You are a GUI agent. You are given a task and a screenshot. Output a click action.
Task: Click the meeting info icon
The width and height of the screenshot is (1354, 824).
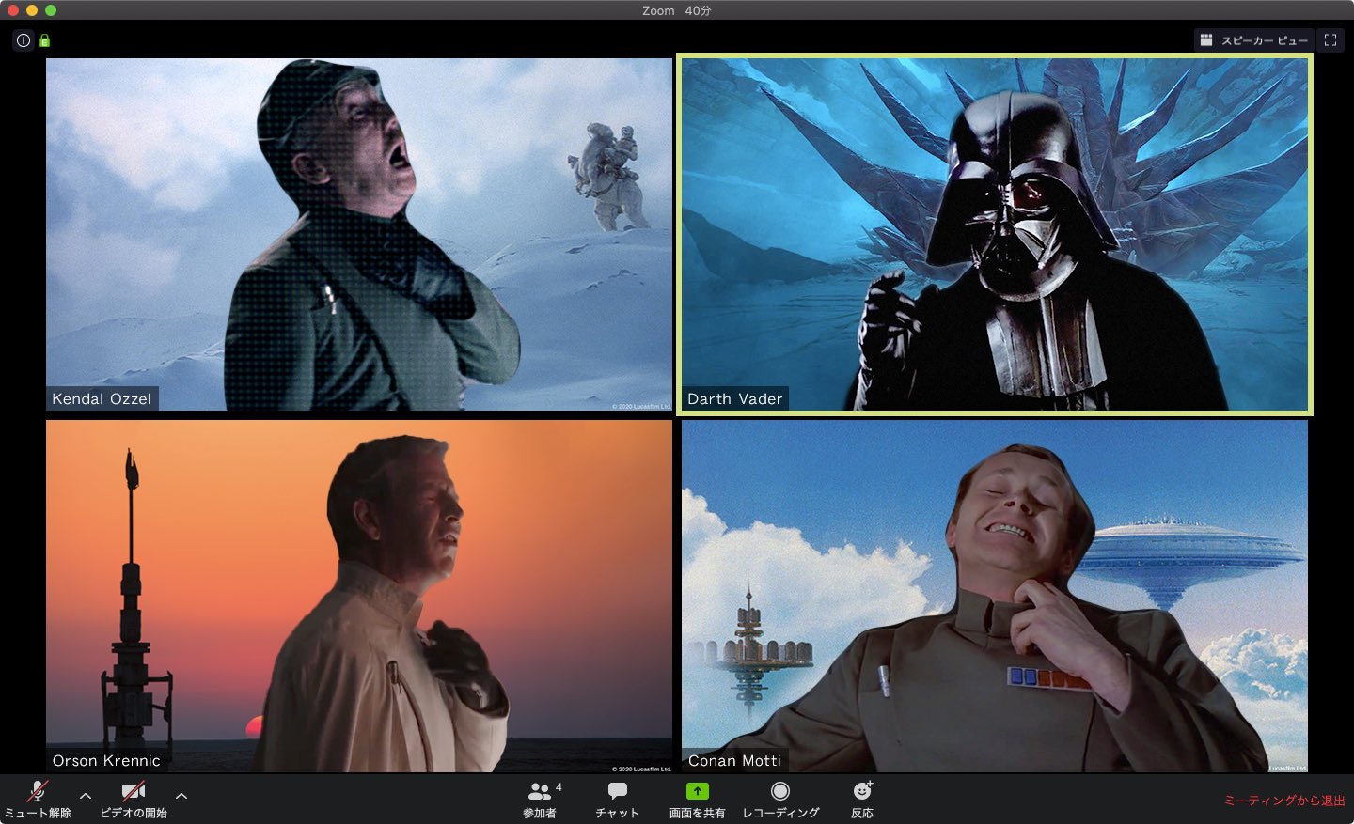(24, 40)
